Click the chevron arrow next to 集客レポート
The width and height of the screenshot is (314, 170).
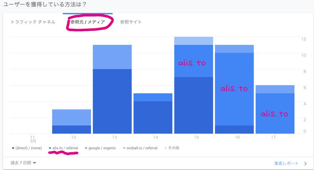(x=305, y=163)
